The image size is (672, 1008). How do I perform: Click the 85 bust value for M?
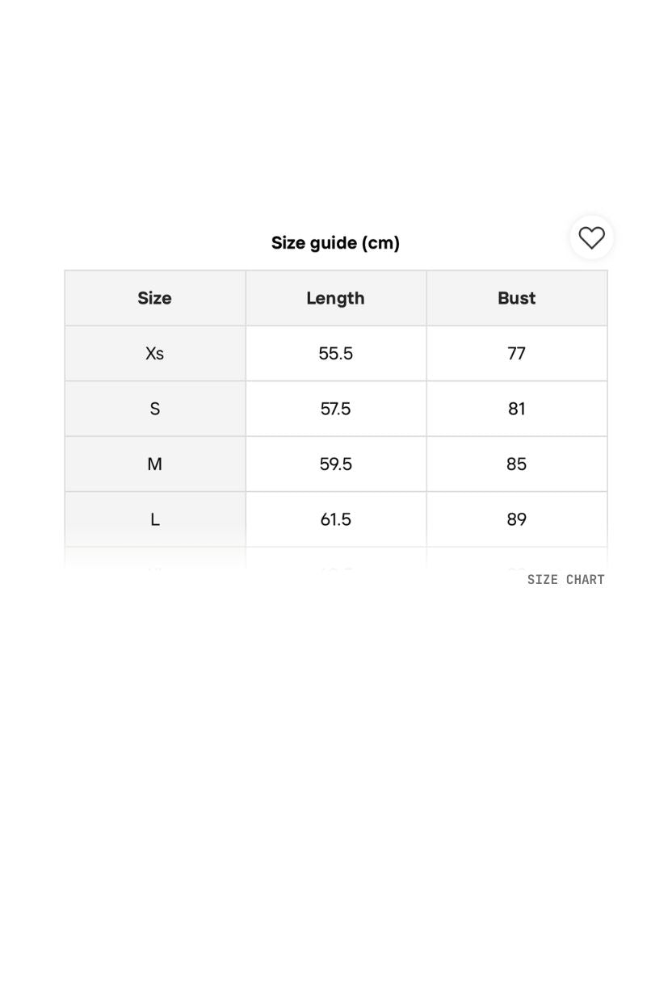[x=516, y=464]
